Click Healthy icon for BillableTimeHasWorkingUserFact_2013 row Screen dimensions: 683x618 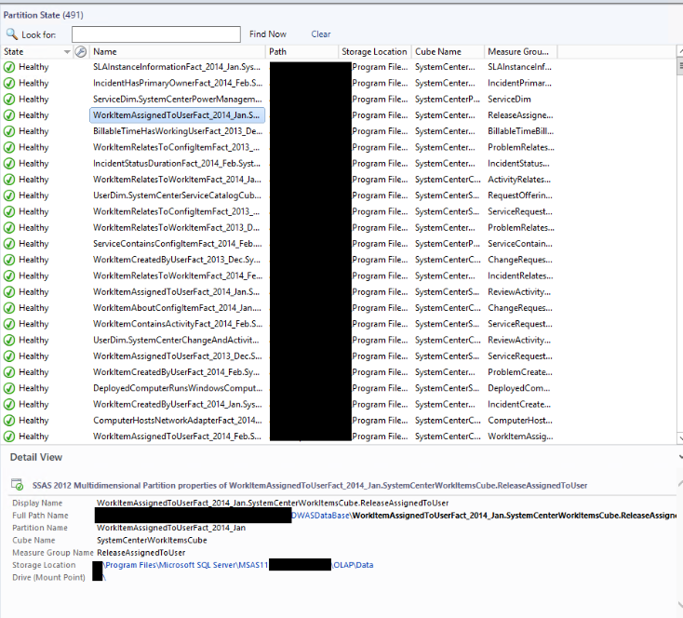point(10,131)
